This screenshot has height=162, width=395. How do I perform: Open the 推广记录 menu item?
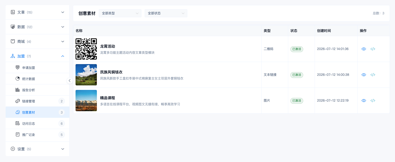37,135
